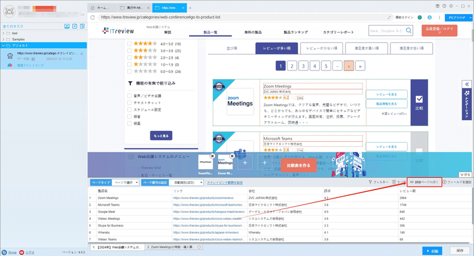Open the カテゴリーレポート menu item

pos(338,33)
